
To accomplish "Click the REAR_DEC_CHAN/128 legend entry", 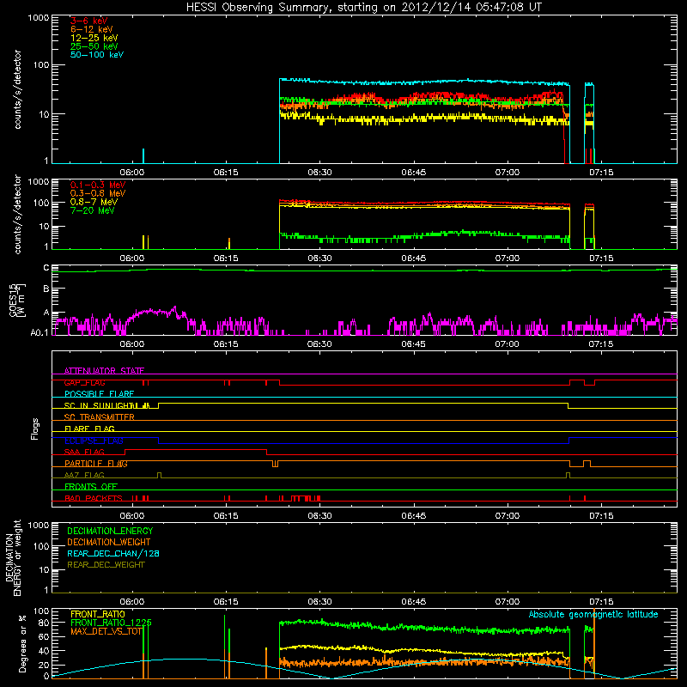I will click(113, 553).
